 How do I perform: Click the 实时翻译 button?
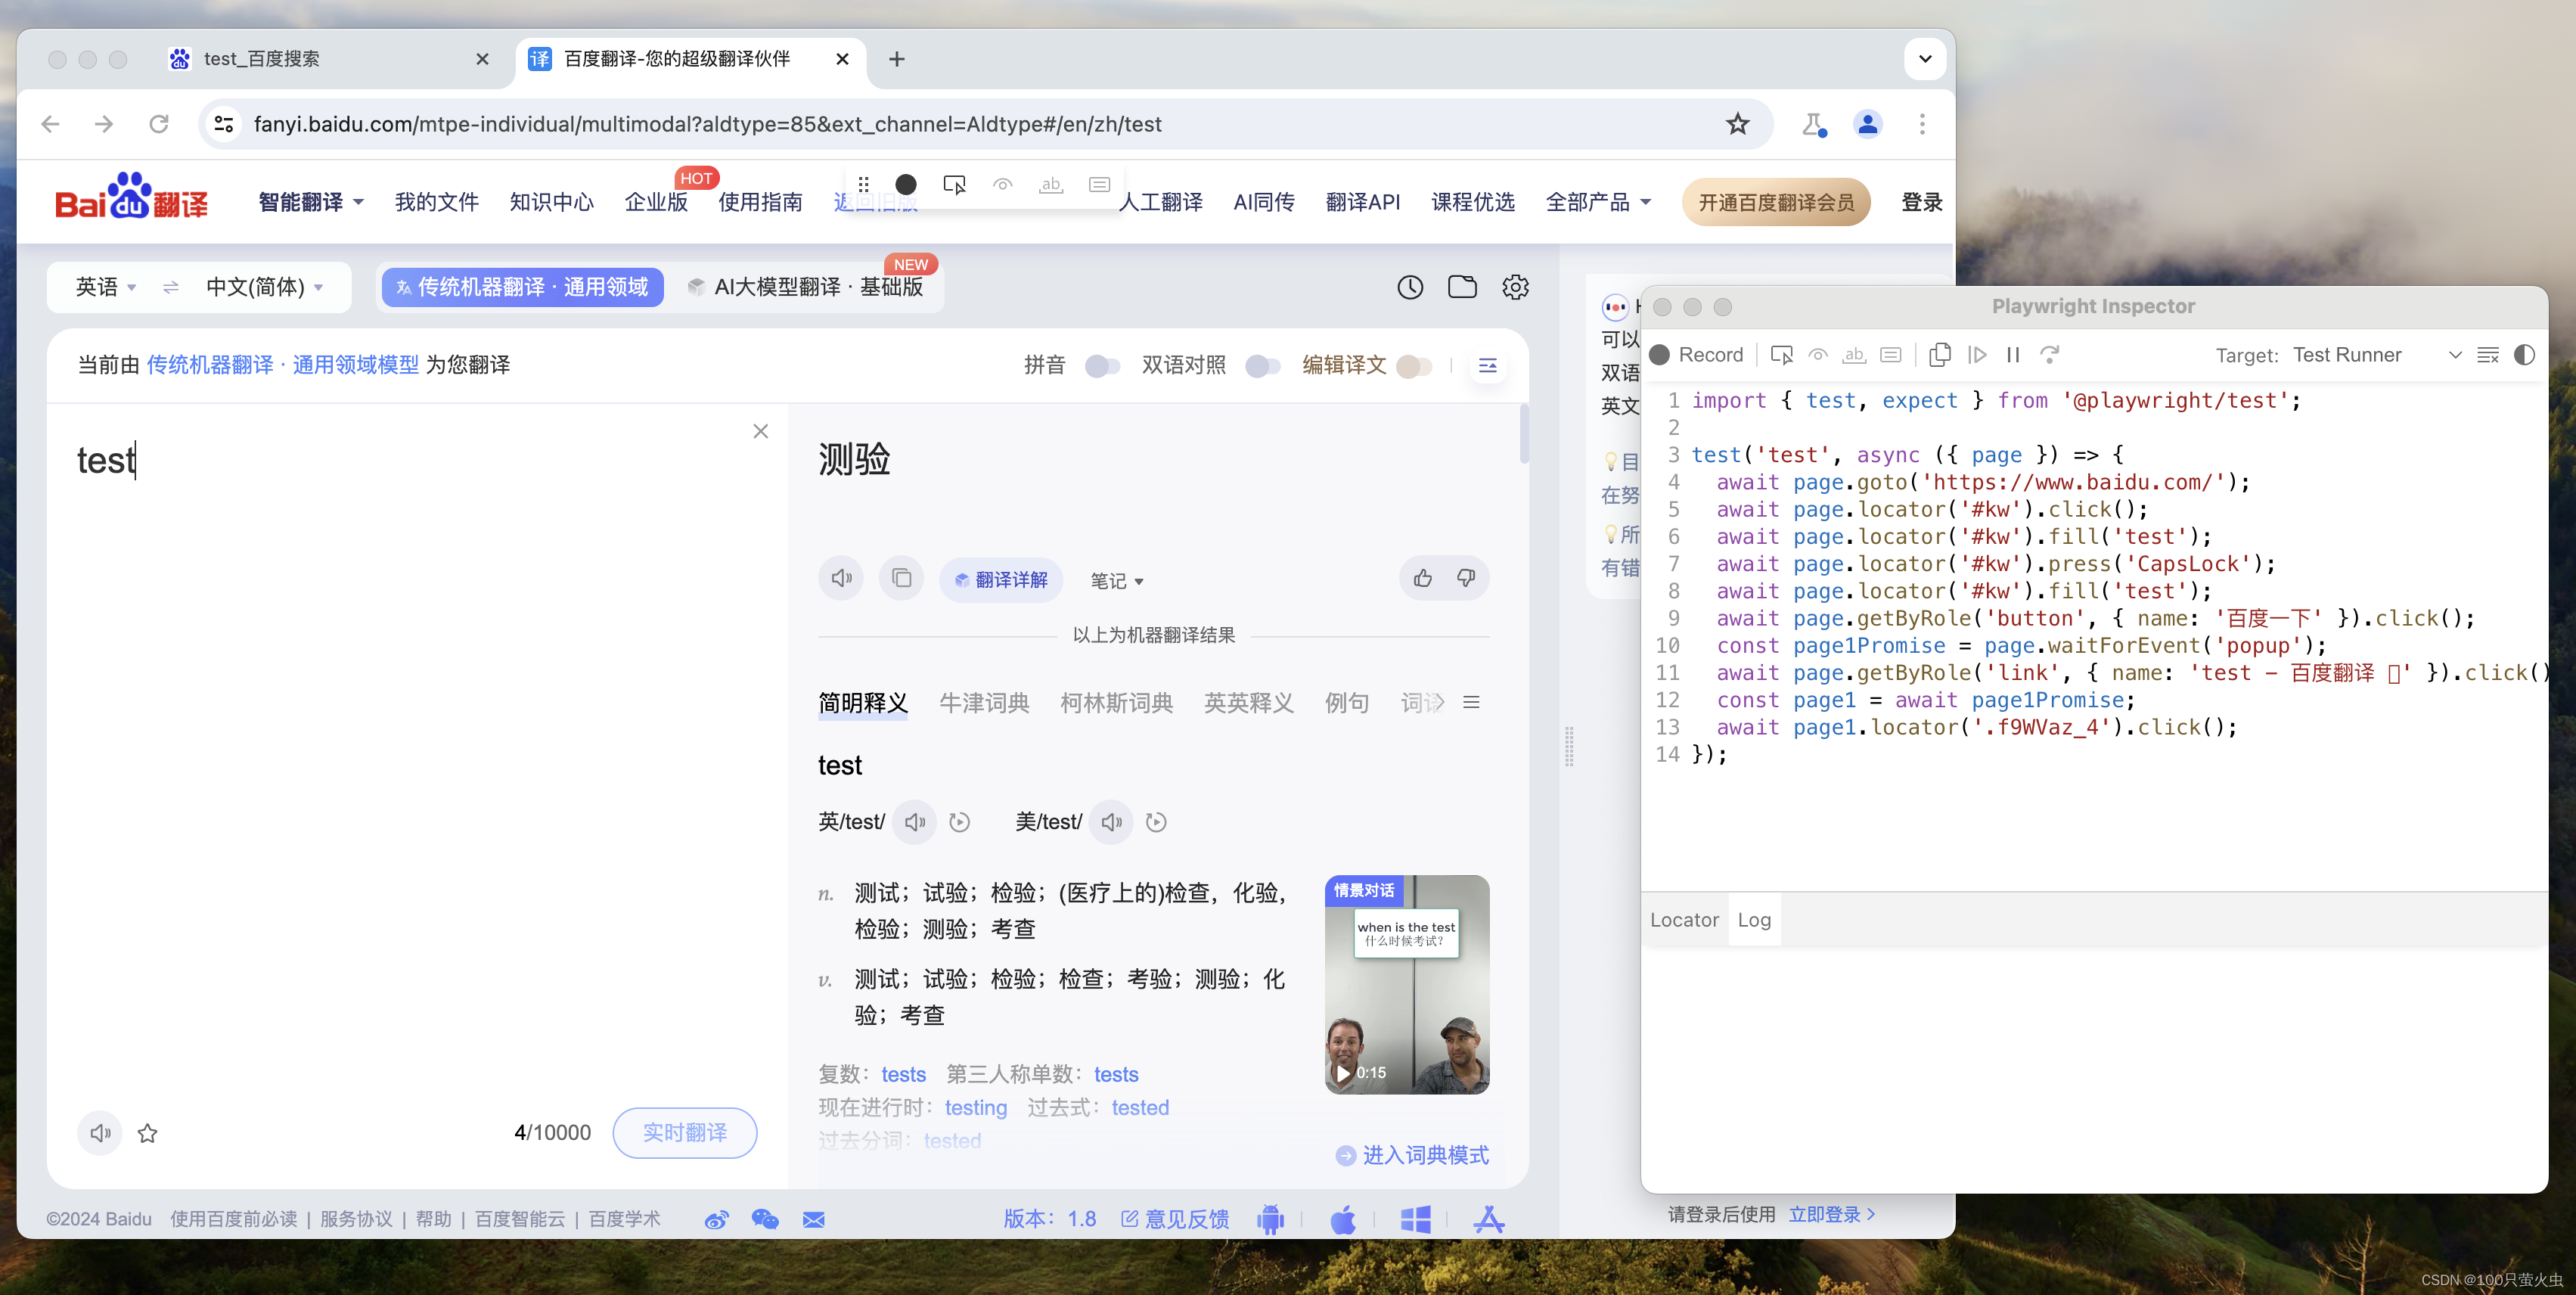[684, 1133]
